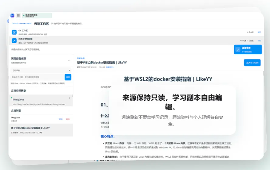Expand the Git 工作区 row link at right
Screen dimensions: 270x170
tap(259, 32)
